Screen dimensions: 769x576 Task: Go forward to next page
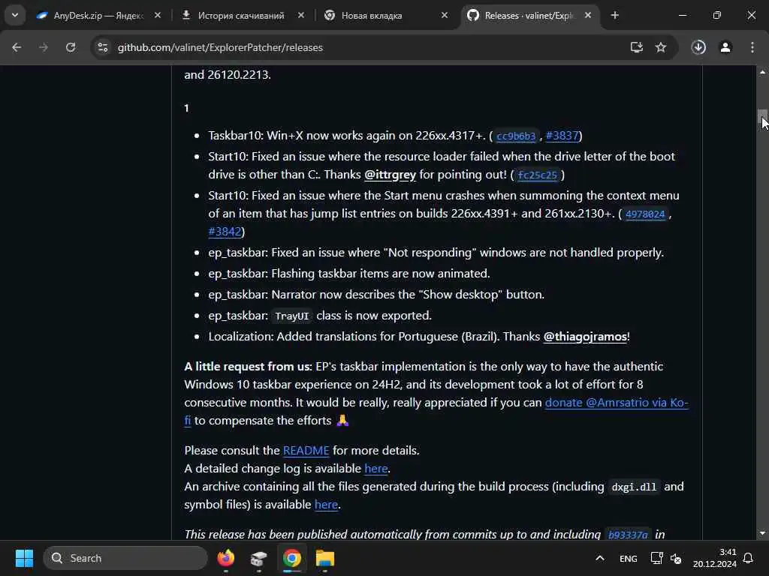[44, 47]
